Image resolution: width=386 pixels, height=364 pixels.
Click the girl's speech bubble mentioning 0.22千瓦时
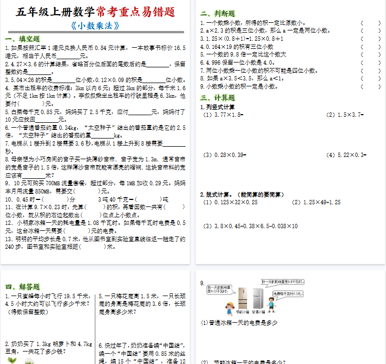(220, 288)
